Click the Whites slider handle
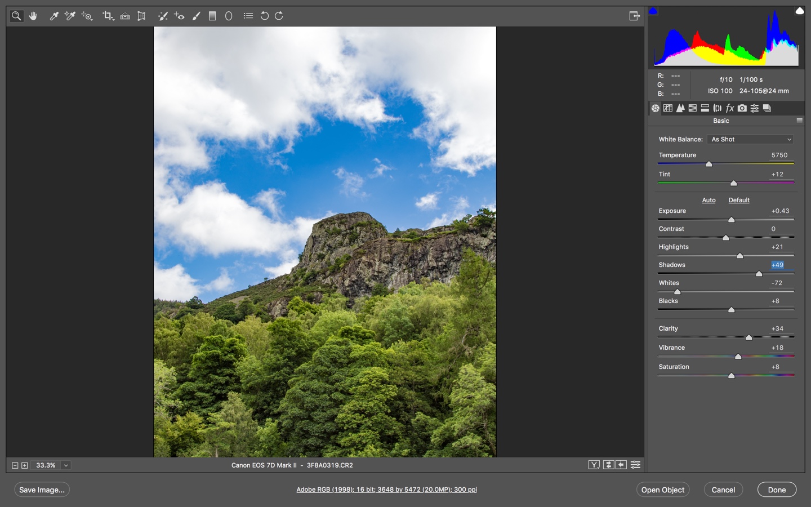 [678, 292]
